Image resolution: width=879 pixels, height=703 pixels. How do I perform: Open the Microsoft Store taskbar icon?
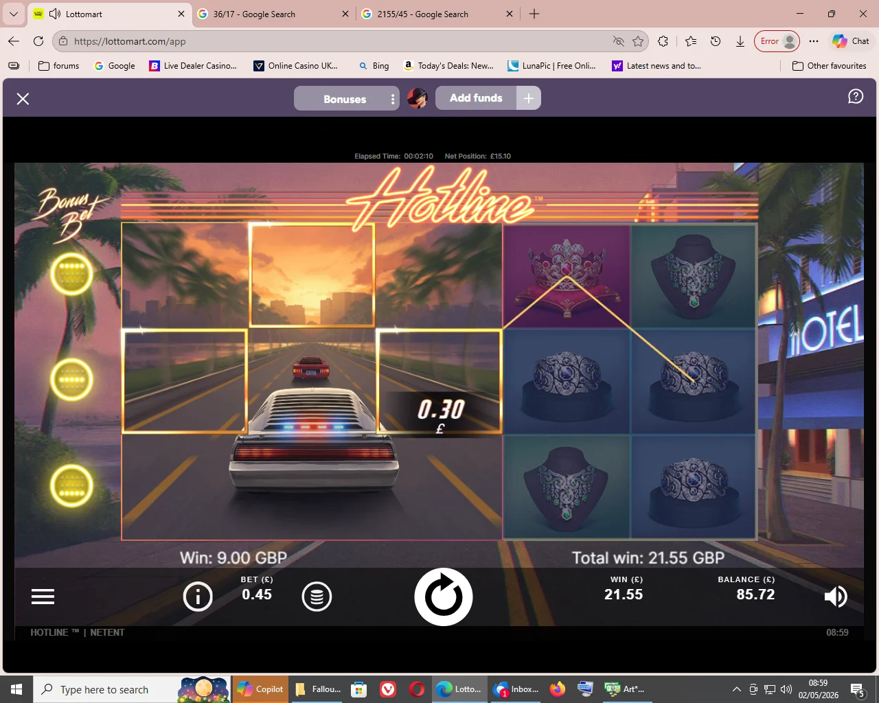pos(358,689)
